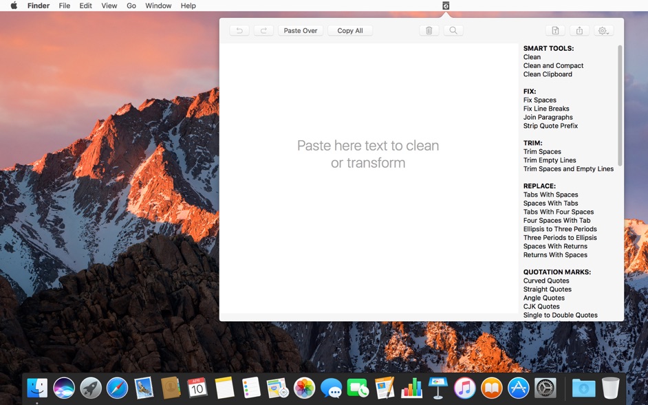648x405 pixels.
Task: Run the Clean and Compact tool
Action: click(x=553, y=66)
